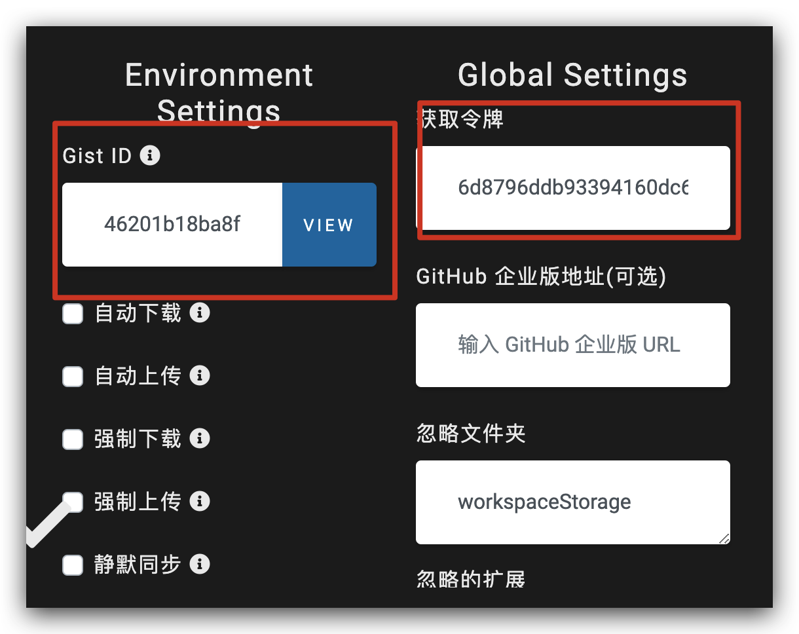The height and width of the screenshot is (634, 799).
Task: Click inside the Gist ID input showing 46201b18ba8f
Action: tap(172, 225)
